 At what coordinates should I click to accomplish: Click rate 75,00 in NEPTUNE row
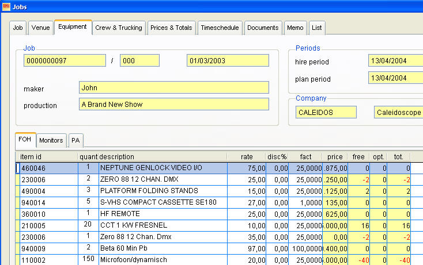247,168
